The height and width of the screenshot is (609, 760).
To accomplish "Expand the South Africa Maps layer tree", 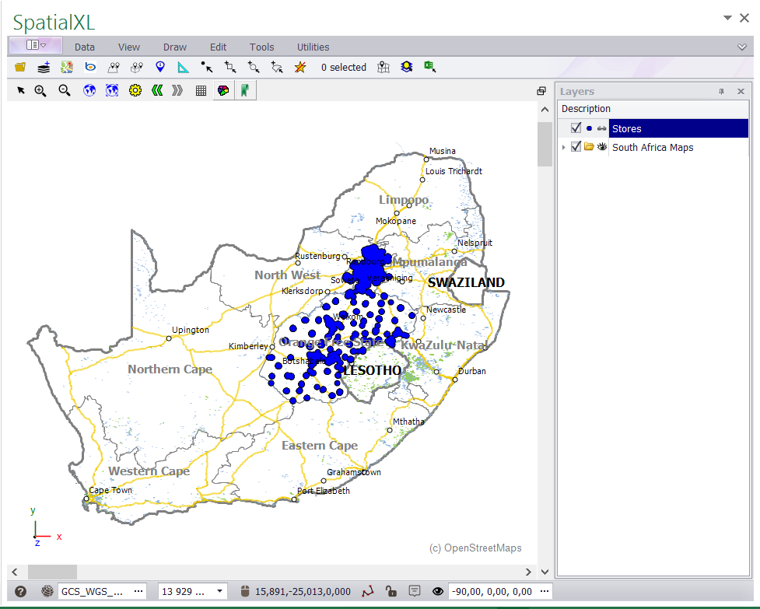I will (564, 146).
